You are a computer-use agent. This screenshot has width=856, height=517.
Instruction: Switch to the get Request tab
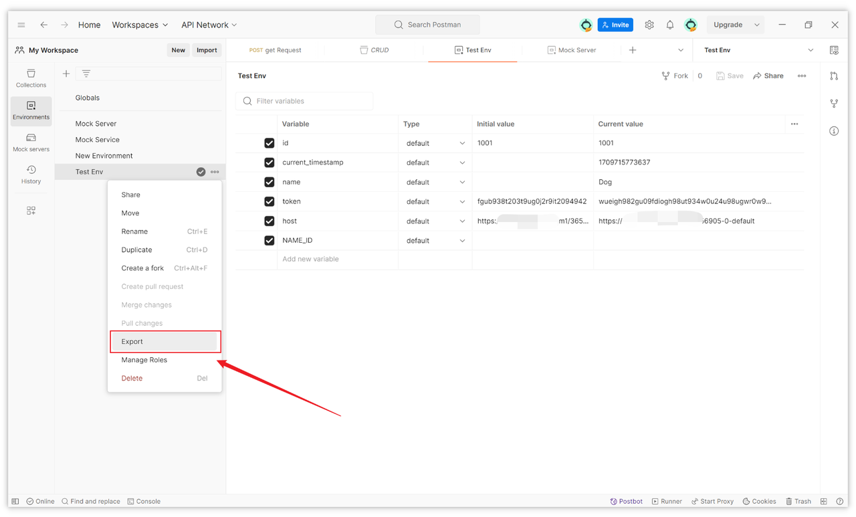[x=276, y=50]
